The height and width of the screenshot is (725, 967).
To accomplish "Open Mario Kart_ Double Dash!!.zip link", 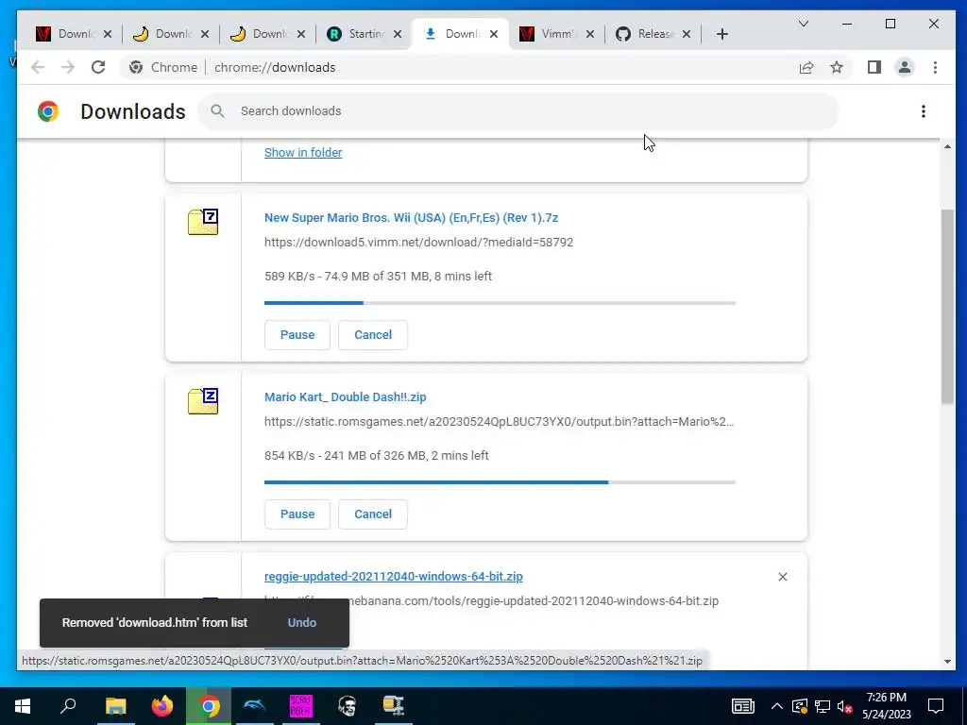I will tap(346, 397).
